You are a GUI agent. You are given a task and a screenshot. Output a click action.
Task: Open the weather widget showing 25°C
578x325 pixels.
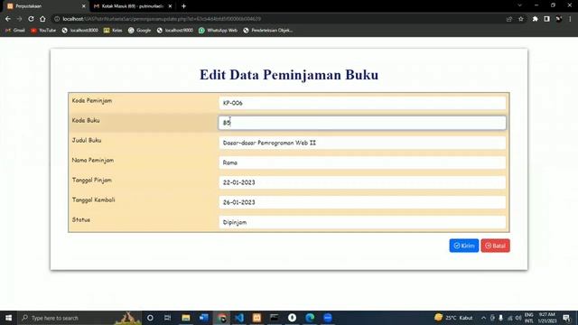tap(453, 318)
